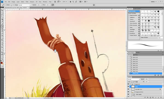
Task: Open the Window menu
Action: (45, 2)
